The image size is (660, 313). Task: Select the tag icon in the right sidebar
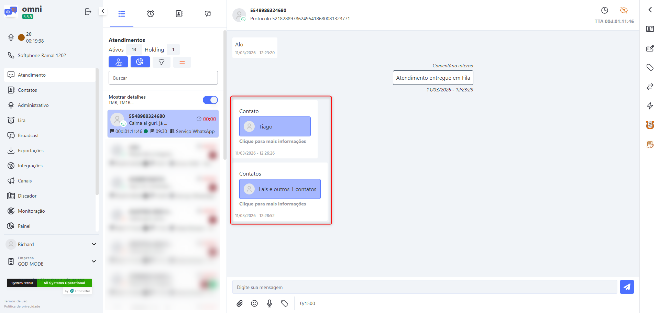pos(650,67)
